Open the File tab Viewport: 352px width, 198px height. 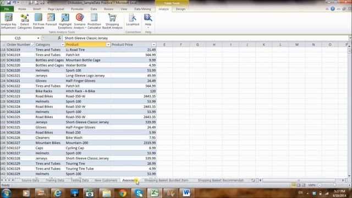pos(7,9)
